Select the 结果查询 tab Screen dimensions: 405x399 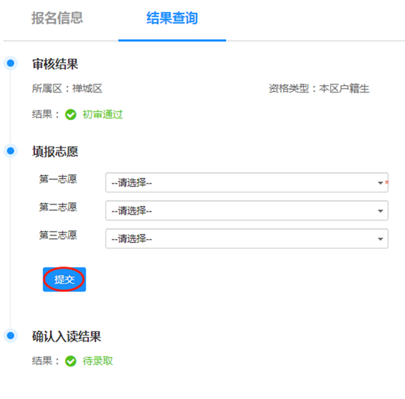pos(172,18)
